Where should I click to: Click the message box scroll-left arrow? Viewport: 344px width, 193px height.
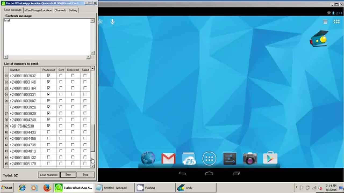pos(6,57)
